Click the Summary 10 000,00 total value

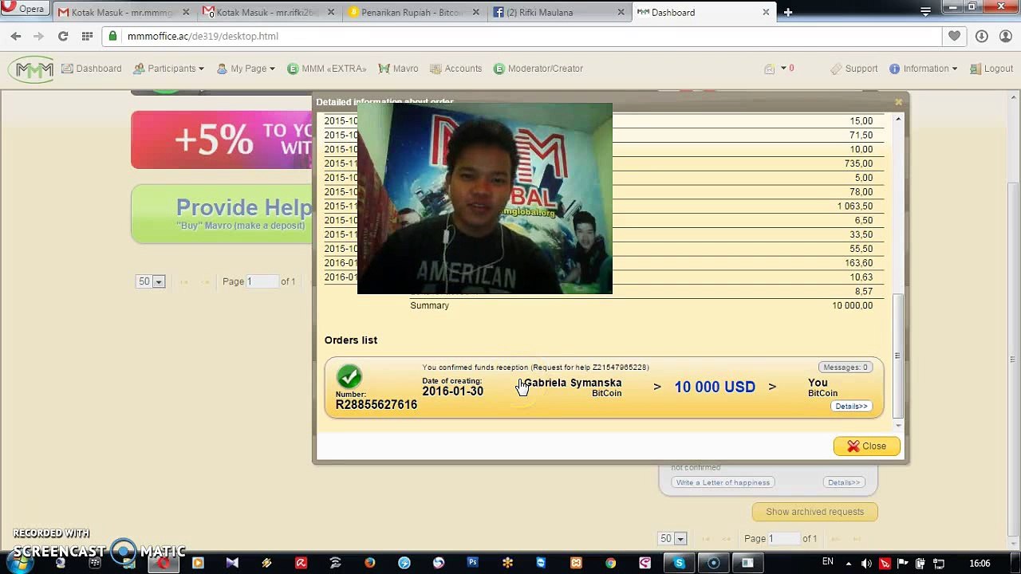852,305
